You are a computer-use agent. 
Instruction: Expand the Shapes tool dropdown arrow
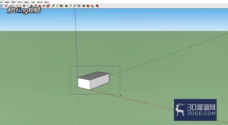(27, 6)
